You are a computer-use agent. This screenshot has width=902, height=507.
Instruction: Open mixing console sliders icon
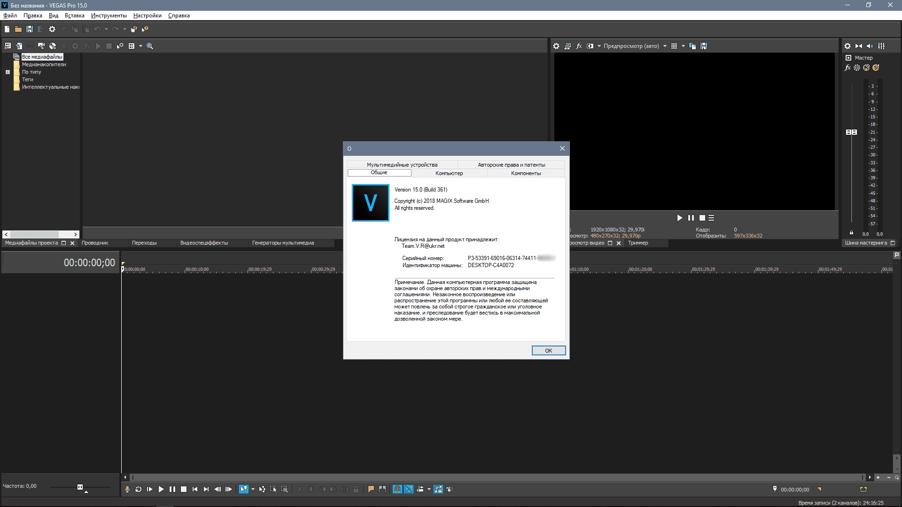point(881,46)
